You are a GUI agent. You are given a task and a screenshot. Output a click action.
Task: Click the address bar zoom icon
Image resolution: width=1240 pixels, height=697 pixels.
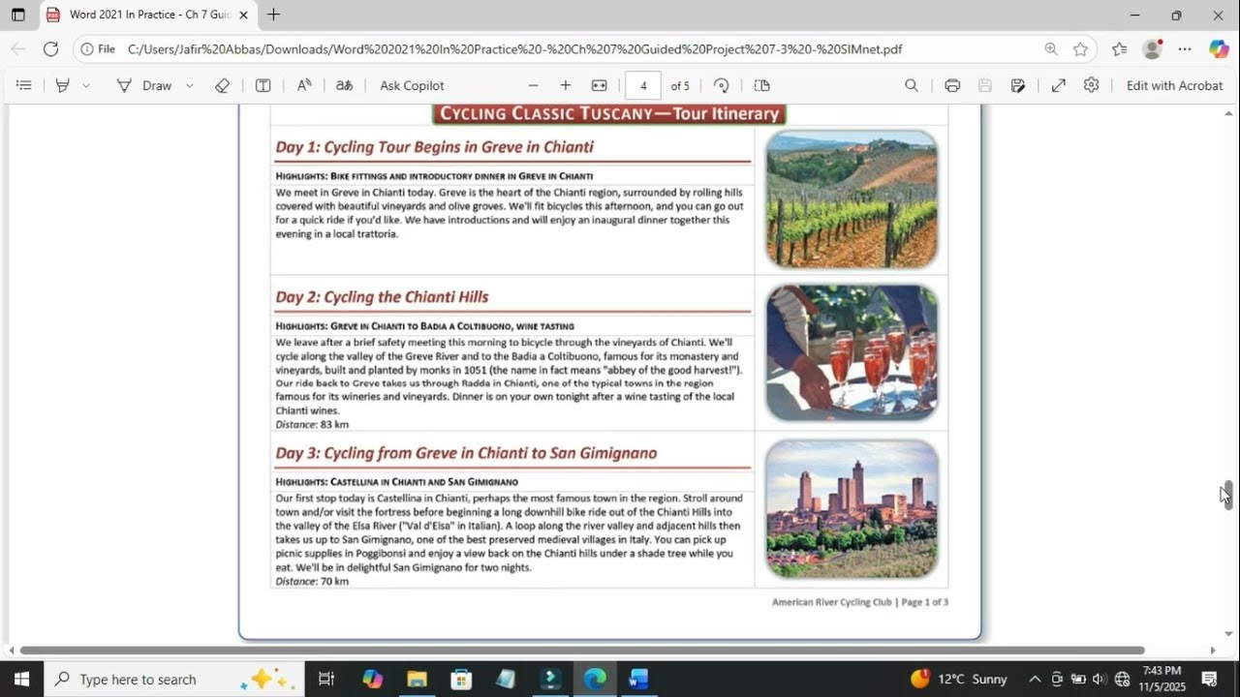coord(1051,48)
